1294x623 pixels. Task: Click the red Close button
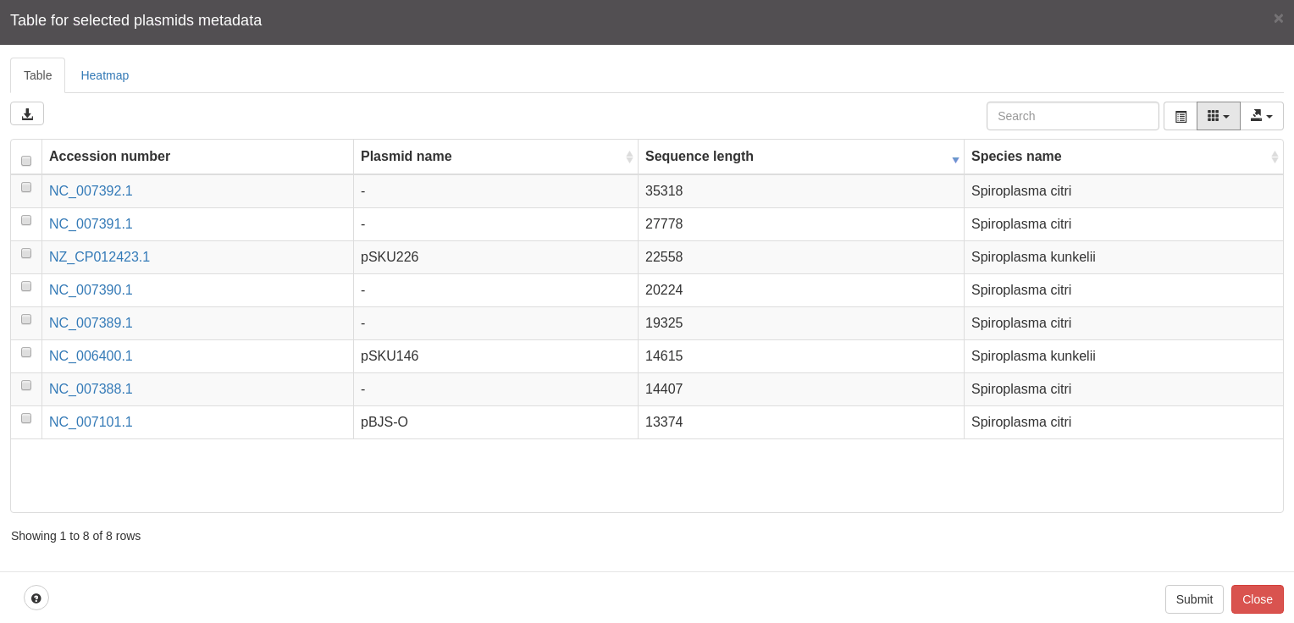(1258, 599)
